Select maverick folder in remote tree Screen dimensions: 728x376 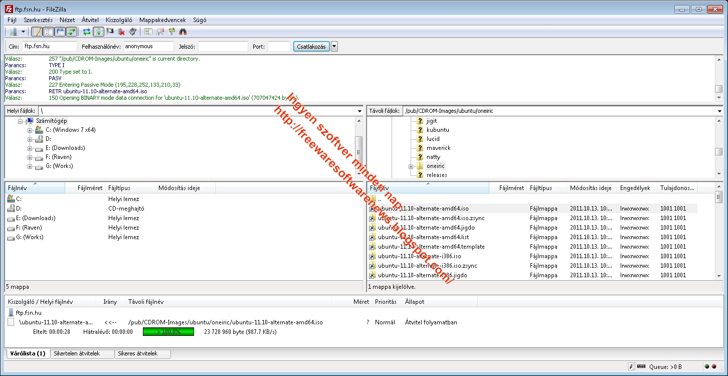(439, 148)
